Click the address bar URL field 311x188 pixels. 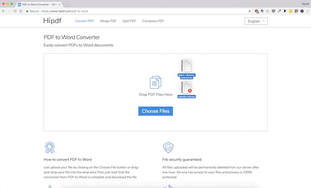[139, 11]
